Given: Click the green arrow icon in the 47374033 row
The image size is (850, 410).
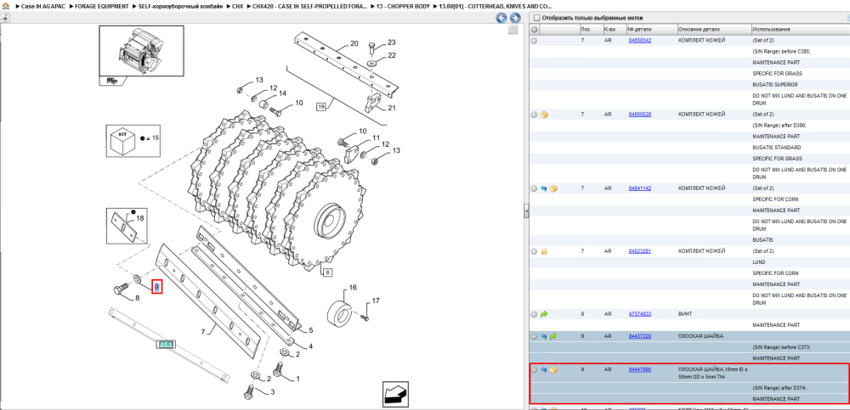Looking at the screenshot, I should [544, 314].
